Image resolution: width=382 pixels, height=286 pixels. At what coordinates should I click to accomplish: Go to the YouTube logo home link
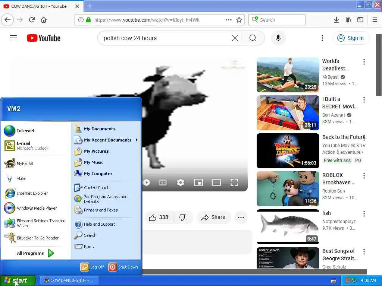coord(44,38)
